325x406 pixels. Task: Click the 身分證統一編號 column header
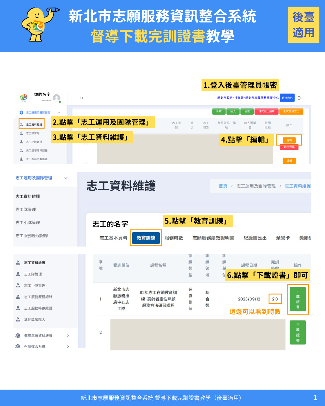point(227,125)
